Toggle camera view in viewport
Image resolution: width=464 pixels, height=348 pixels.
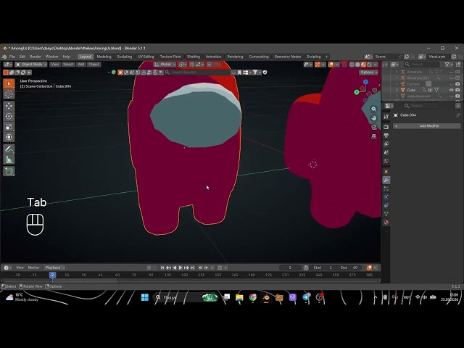click(x=374, y=127)
